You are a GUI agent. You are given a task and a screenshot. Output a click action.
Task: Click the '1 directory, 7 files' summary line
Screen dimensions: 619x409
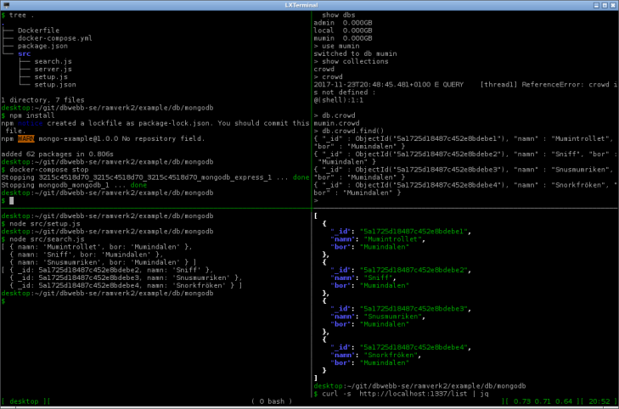tap(42, 100)
